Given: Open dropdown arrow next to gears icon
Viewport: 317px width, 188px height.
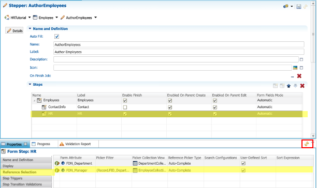Looking at the screenshot, I should click(x=292, y=6).
